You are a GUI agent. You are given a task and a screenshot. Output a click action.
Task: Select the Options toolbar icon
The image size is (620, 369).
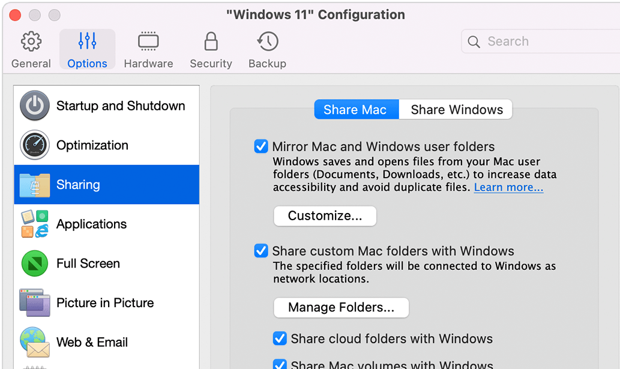tap(87, 49)
